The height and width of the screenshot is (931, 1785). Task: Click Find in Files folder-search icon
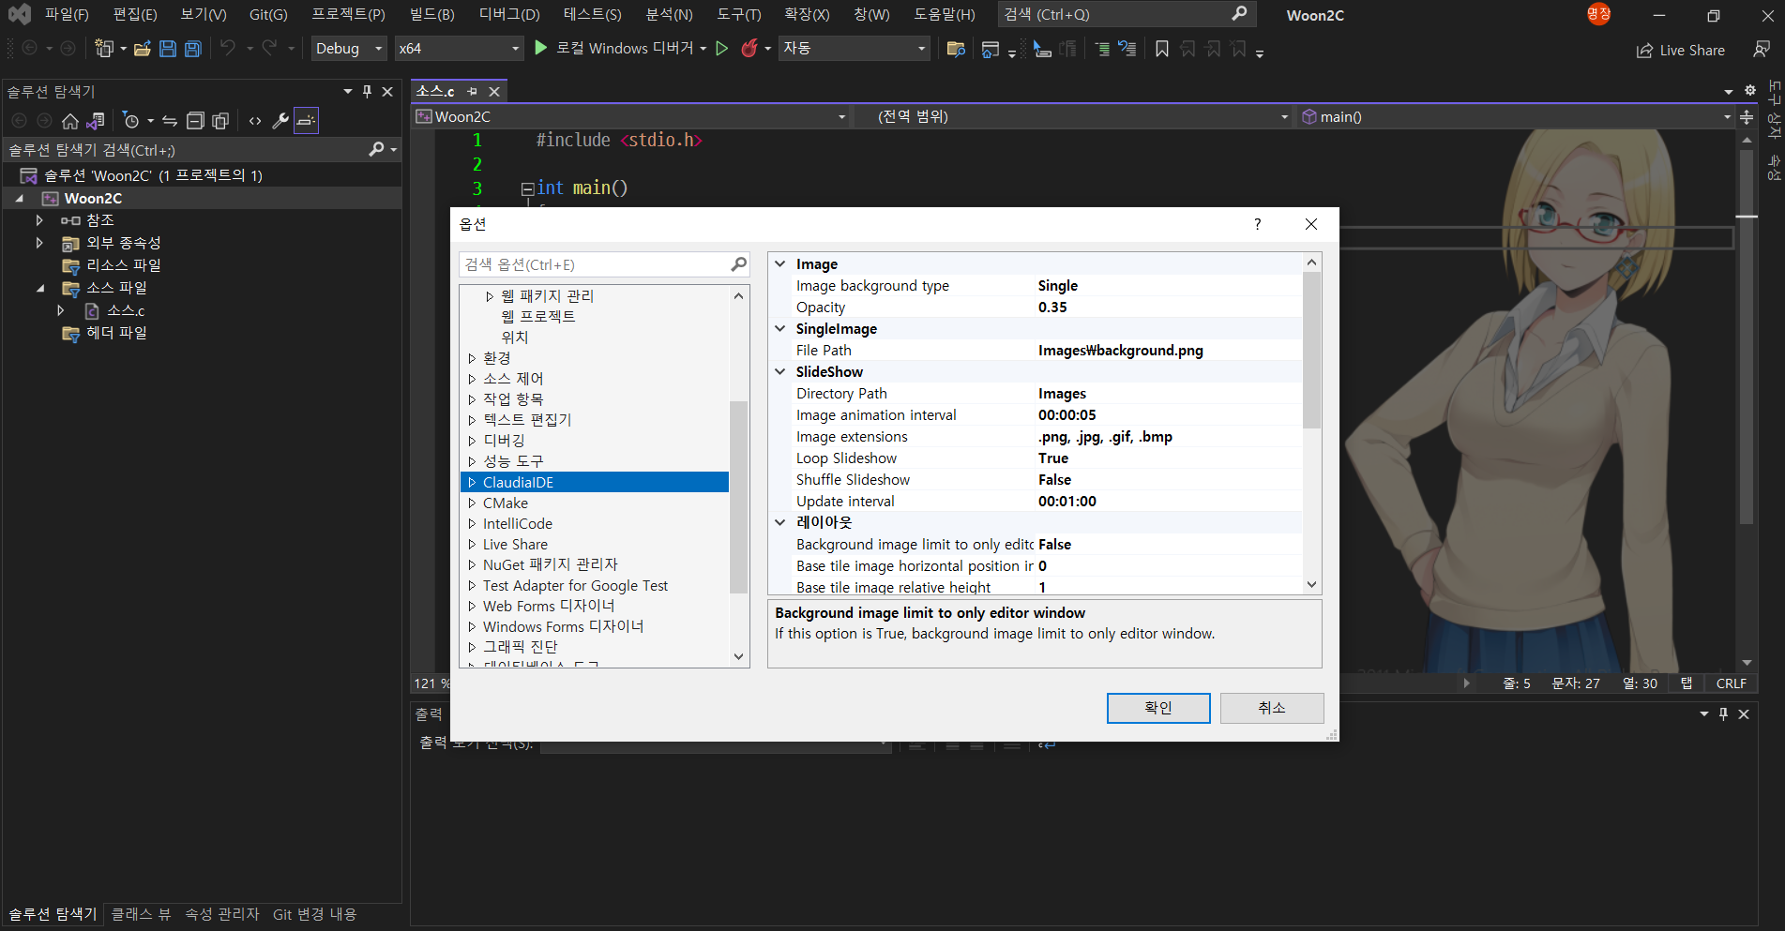(x=956, y=49)
